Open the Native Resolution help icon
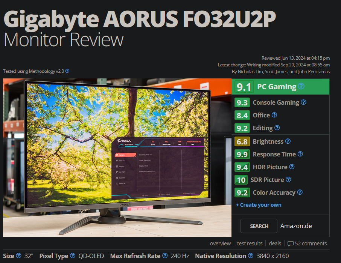This screenshot has width=341, height=263. point(251,255)
